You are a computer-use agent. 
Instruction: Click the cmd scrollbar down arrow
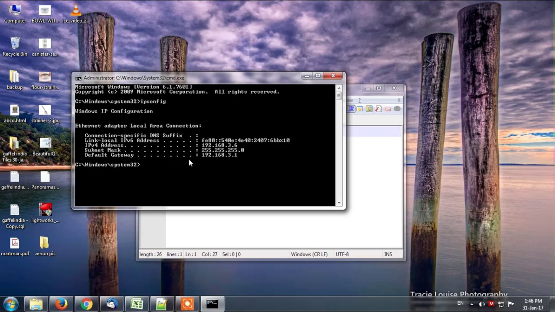coord(339,202)
